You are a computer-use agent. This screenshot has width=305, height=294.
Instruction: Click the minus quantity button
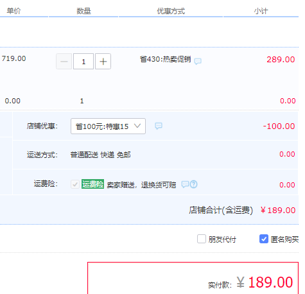[64, 62]
